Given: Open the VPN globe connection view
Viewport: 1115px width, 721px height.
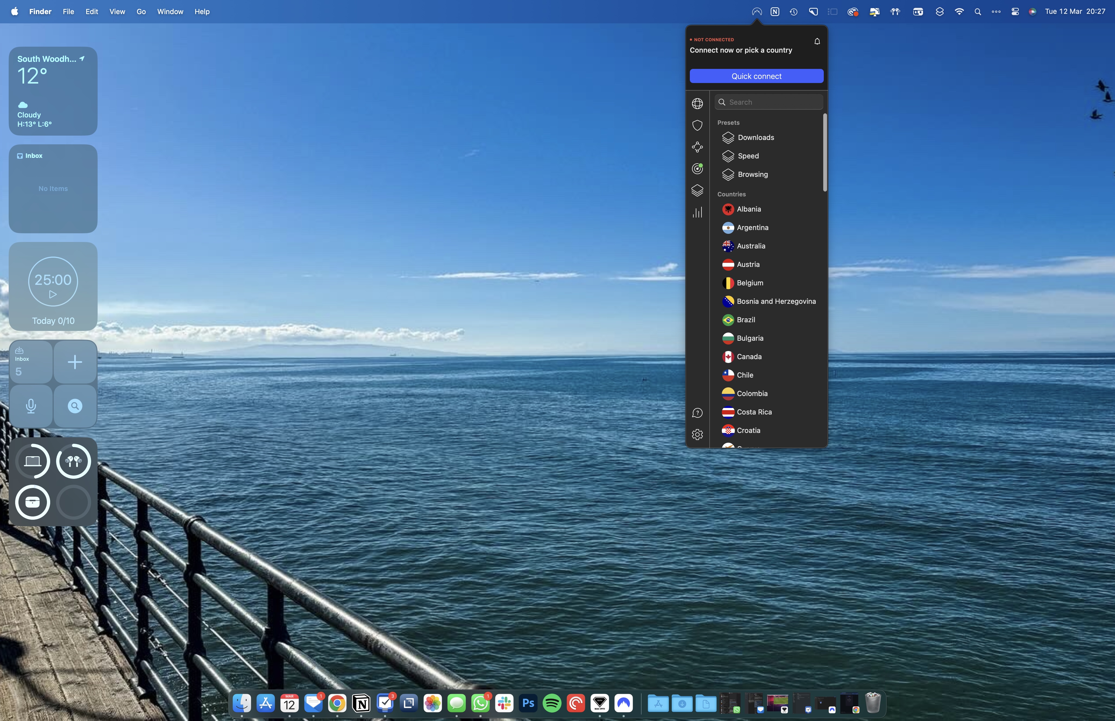Looking at the screenshot, I should [697, 103].
